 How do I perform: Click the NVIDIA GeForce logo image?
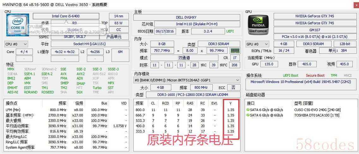point(258,24)
